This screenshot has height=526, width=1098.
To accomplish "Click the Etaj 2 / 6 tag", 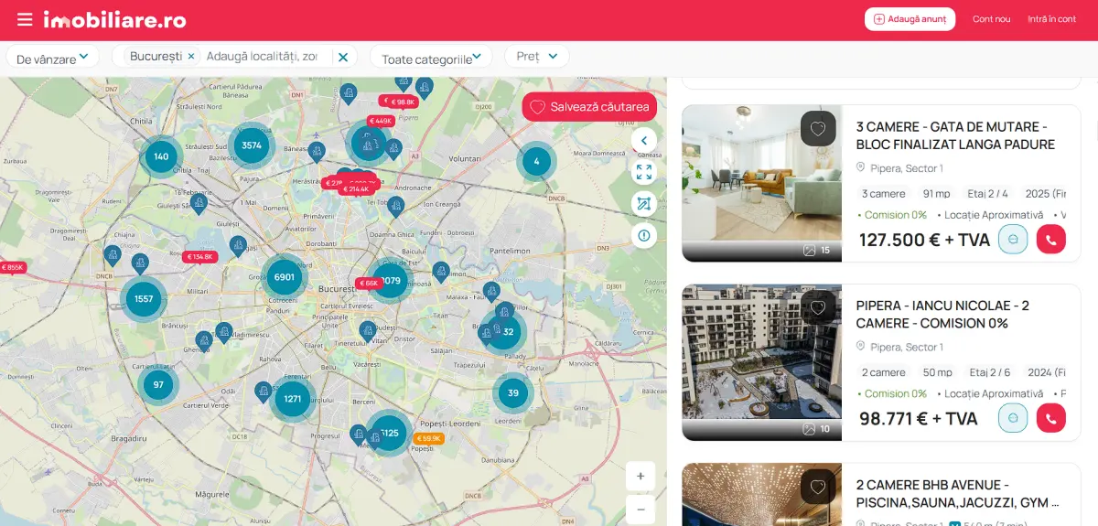I will tap(990, 372).
